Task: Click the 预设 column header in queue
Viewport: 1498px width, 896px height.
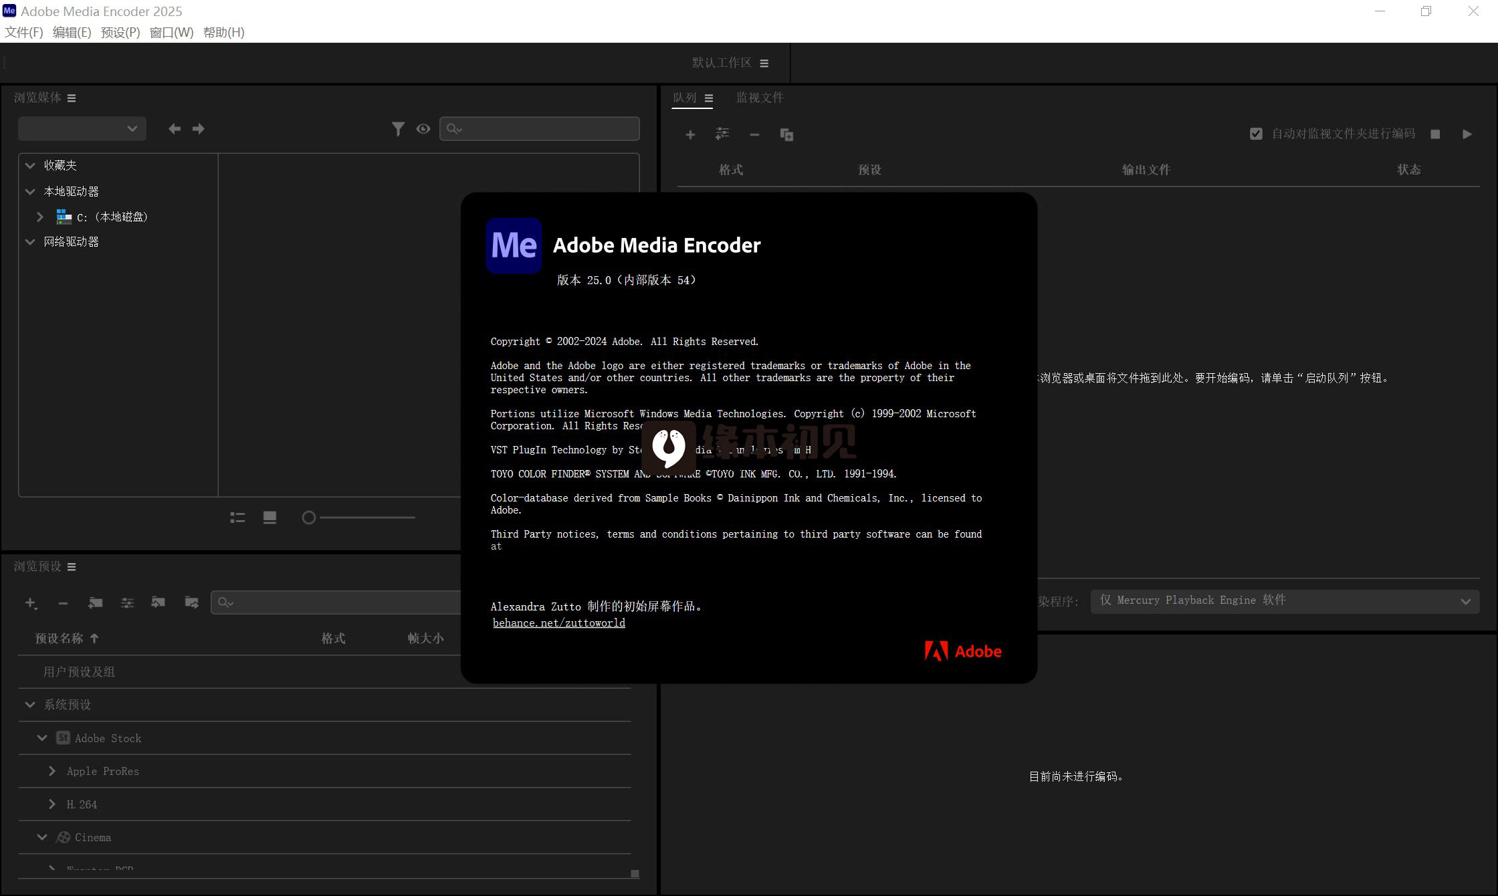Action: pos(869,170)
